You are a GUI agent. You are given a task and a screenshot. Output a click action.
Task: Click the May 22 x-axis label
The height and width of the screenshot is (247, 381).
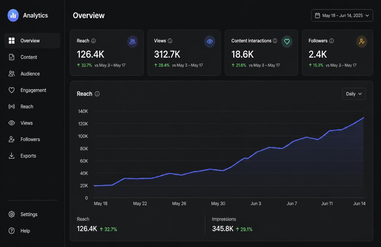point(140,203)
